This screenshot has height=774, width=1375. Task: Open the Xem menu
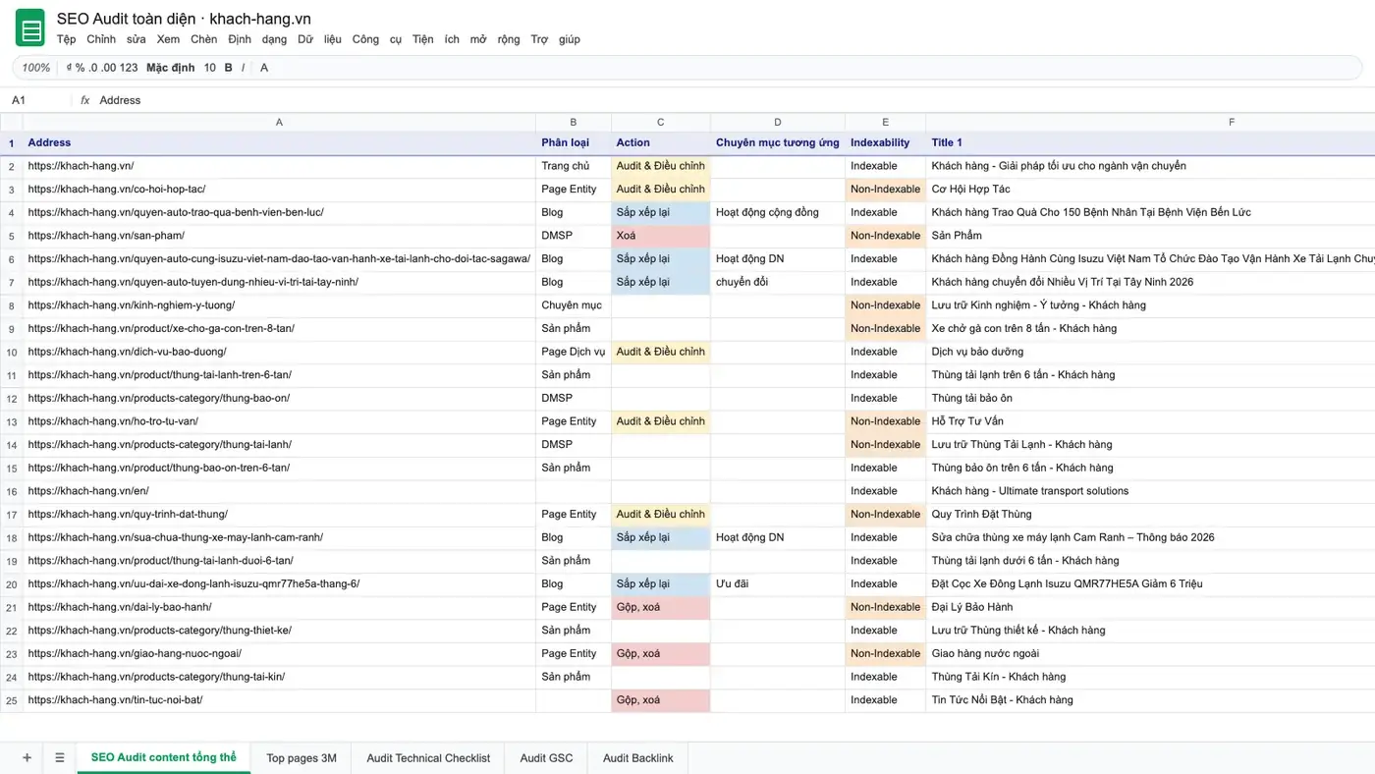[168, 39]
